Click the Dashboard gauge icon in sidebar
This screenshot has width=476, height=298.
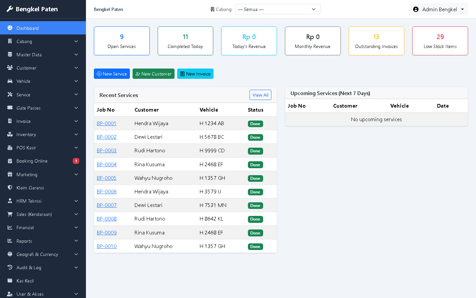(10, 28)
